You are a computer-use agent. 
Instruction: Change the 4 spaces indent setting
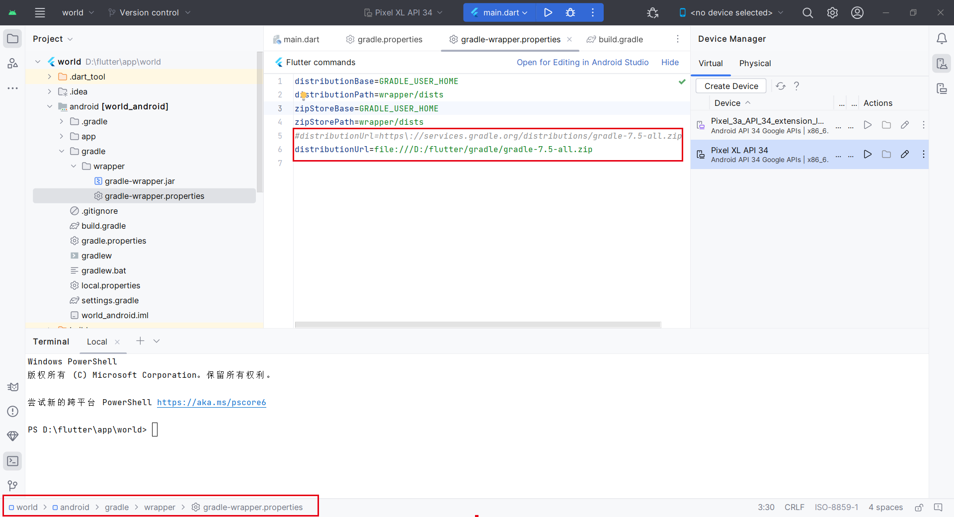pyautogui.click(x=885, y=507)
